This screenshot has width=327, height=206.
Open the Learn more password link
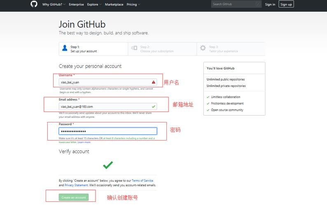pos(84,142)
